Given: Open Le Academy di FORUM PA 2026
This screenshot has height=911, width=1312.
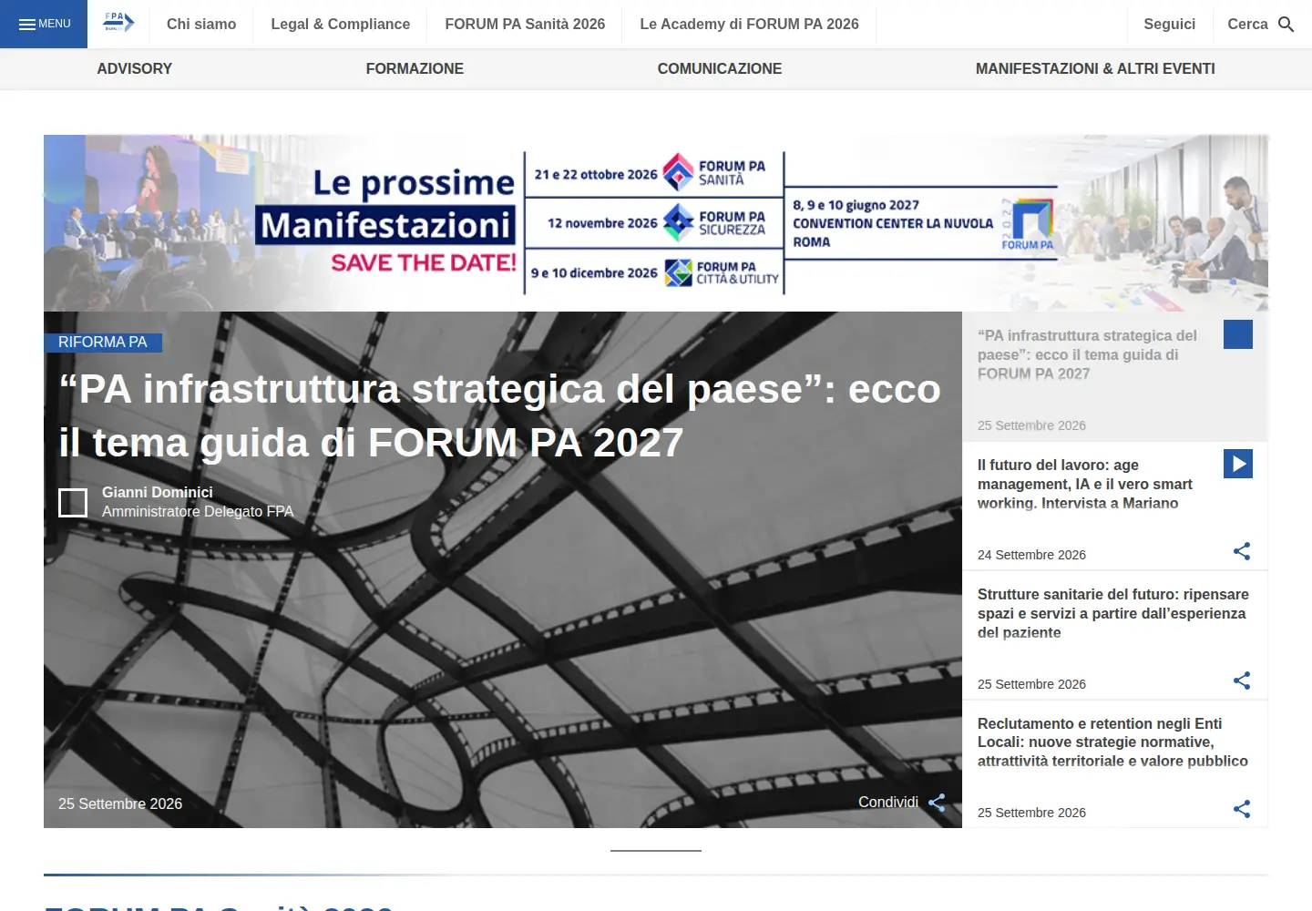Looking at the screenshot, I should (749, 24).
